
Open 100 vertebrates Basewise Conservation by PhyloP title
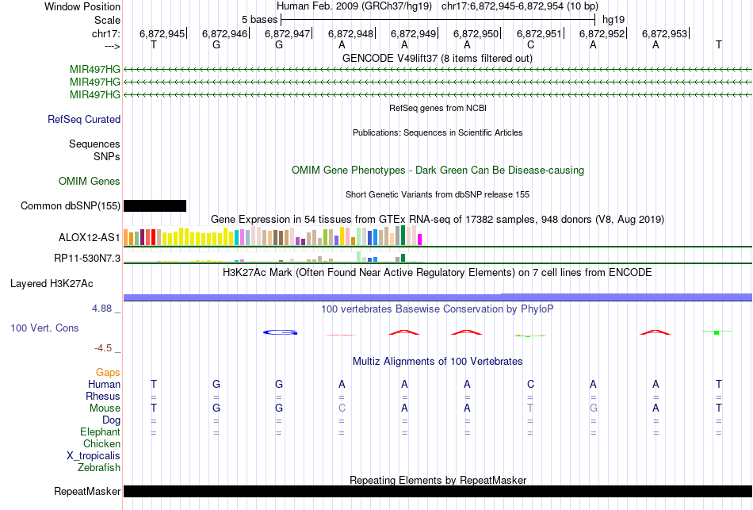(438, 309)
